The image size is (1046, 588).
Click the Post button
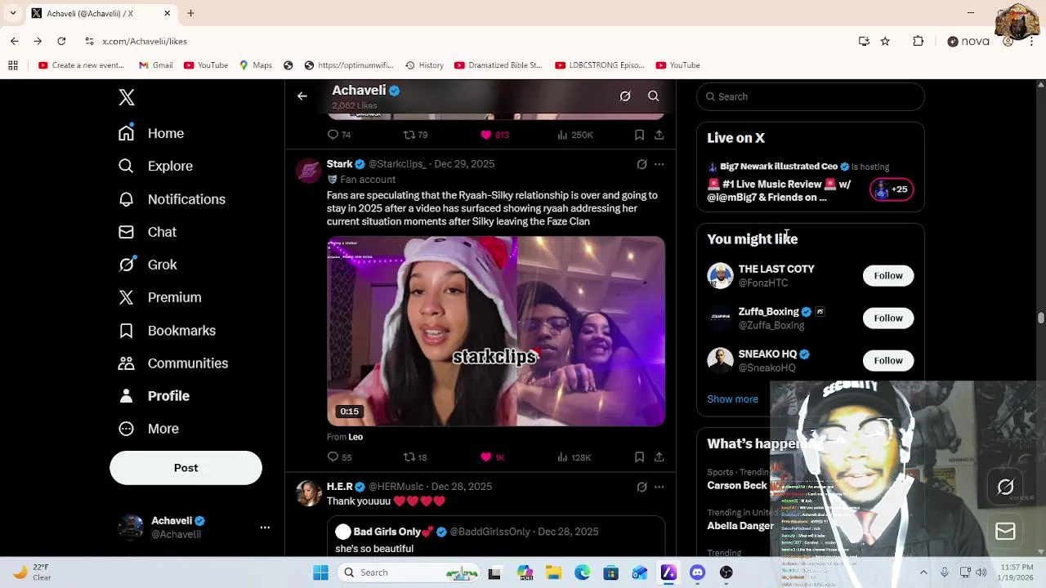186,468
